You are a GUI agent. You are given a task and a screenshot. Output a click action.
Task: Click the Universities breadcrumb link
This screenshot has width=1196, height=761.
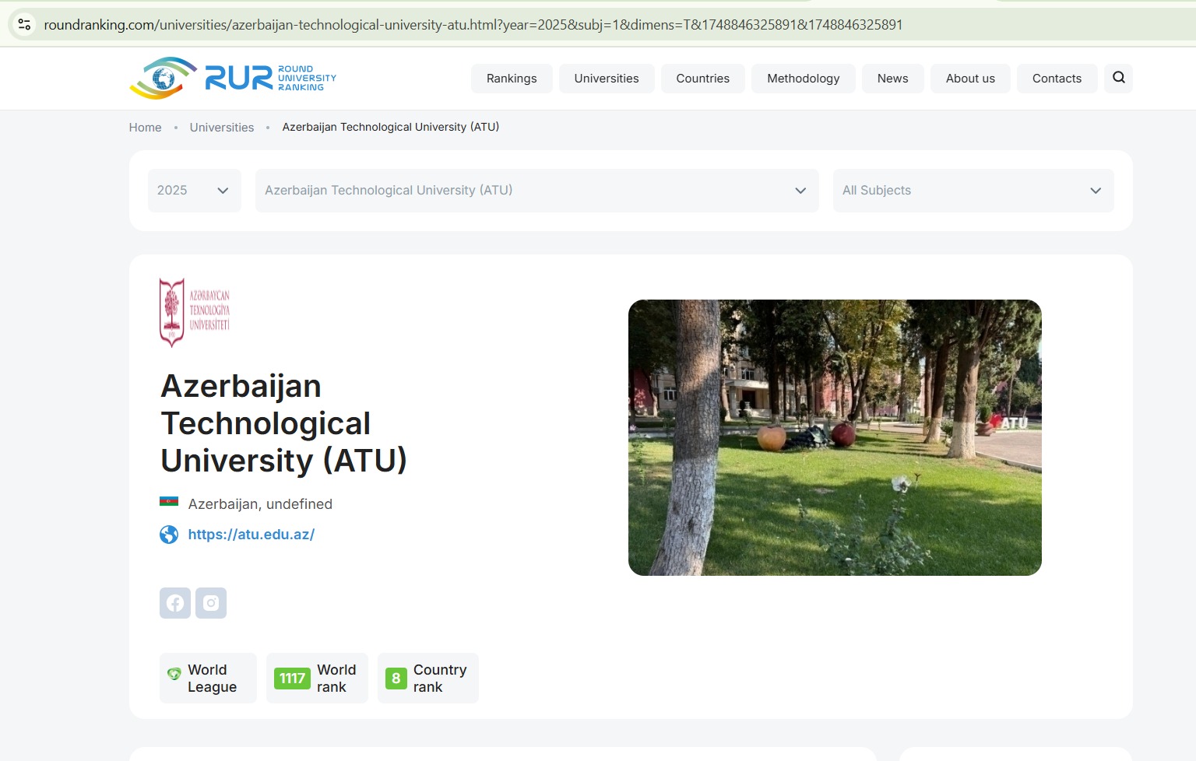pos(222,128)
